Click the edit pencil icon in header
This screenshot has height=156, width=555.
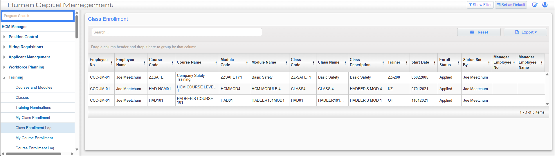(x=535, y=5)
